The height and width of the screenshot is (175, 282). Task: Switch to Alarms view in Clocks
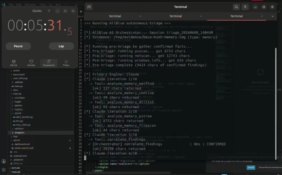[31, 63]
